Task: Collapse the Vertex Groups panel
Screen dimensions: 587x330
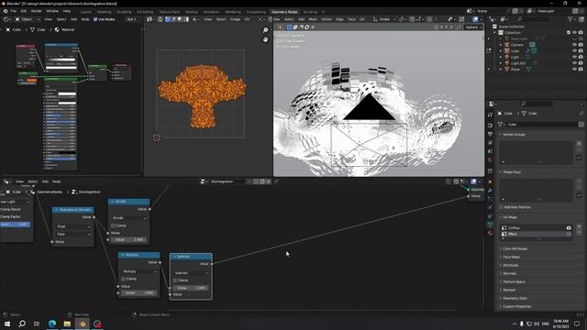Action: (x=514, y=135)
